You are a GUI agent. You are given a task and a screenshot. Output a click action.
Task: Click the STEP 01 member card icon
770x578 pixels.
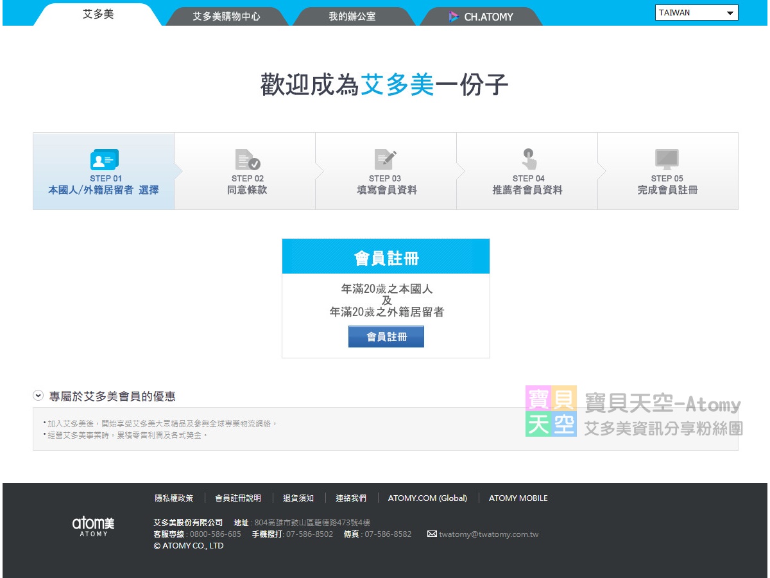coord(104,159)
